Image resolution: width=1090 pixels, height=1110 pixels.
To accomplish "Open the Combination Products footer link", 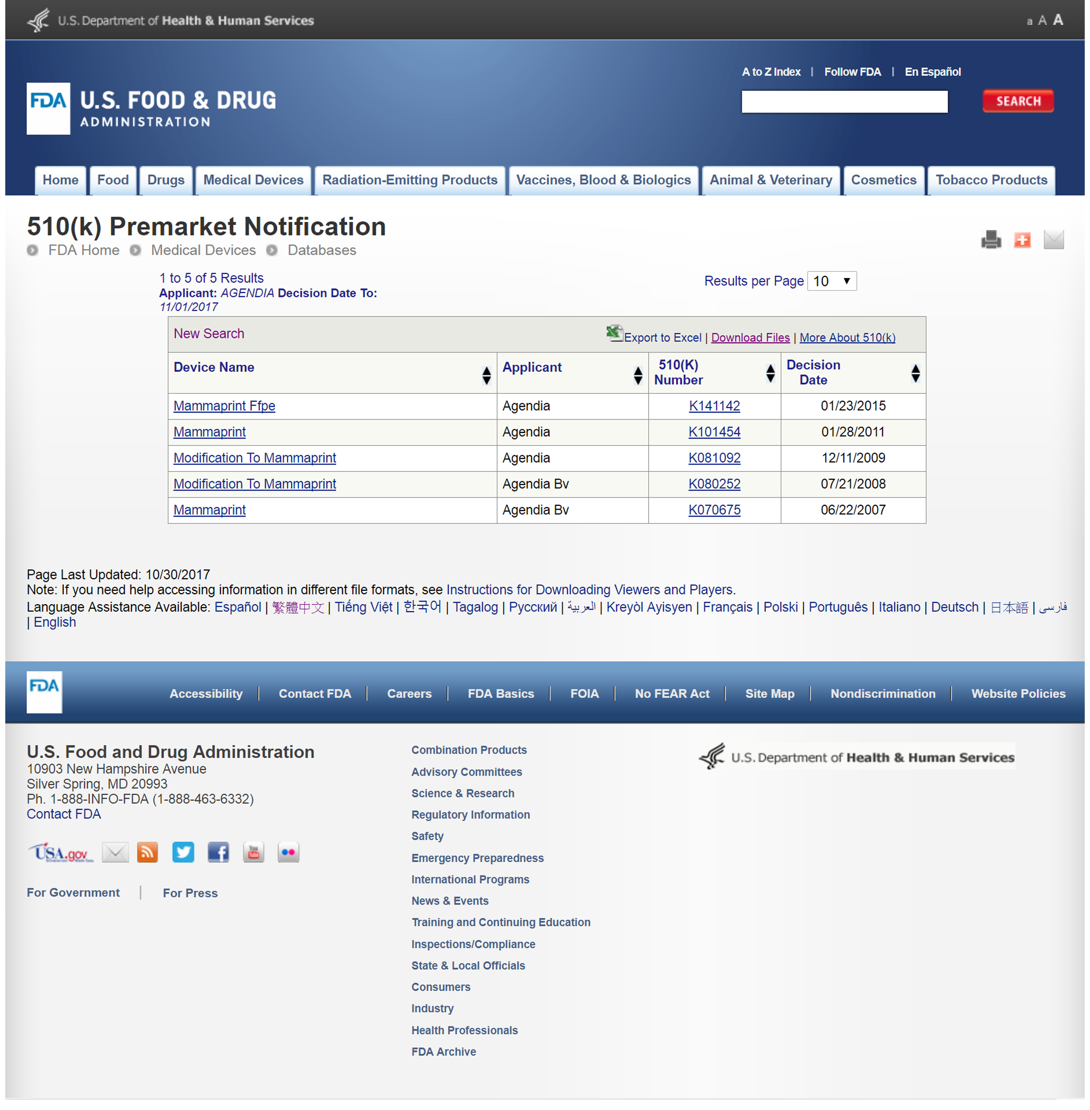I will [469, 749].
